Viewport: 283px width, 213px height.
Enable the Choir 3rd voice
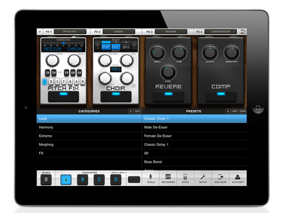[106, 47]
